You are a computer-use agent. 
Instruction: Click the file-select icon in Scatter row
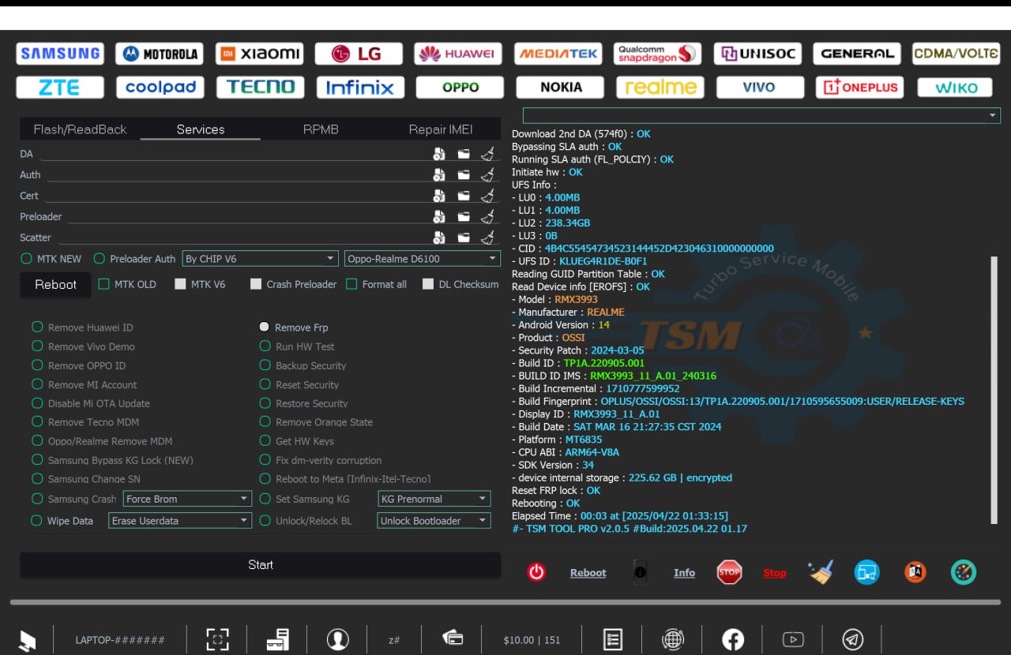pyautogui.click(x=439, y=237)
